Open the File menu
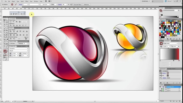 [x=6, y=1]
